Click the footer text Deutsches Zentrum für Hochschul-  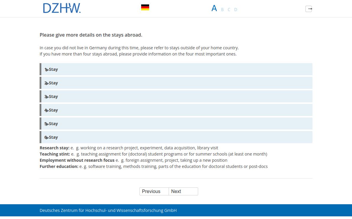108,210
